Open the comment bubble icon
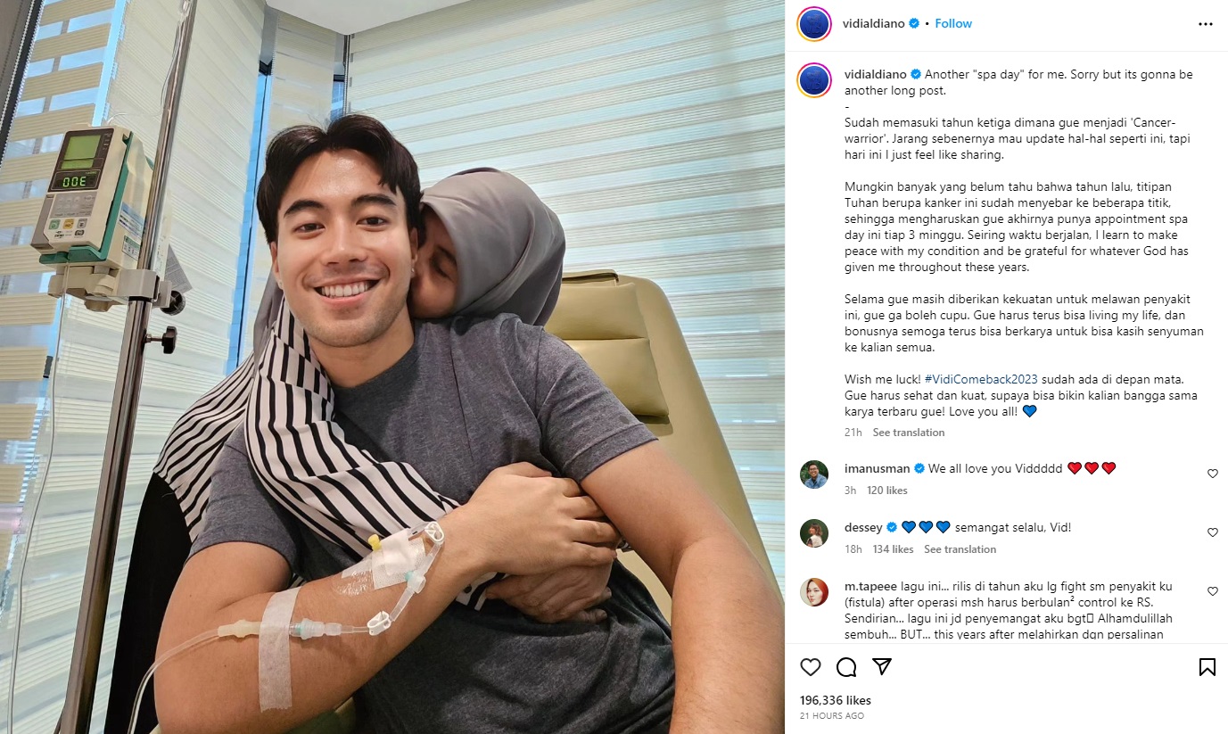 [846, 667]
